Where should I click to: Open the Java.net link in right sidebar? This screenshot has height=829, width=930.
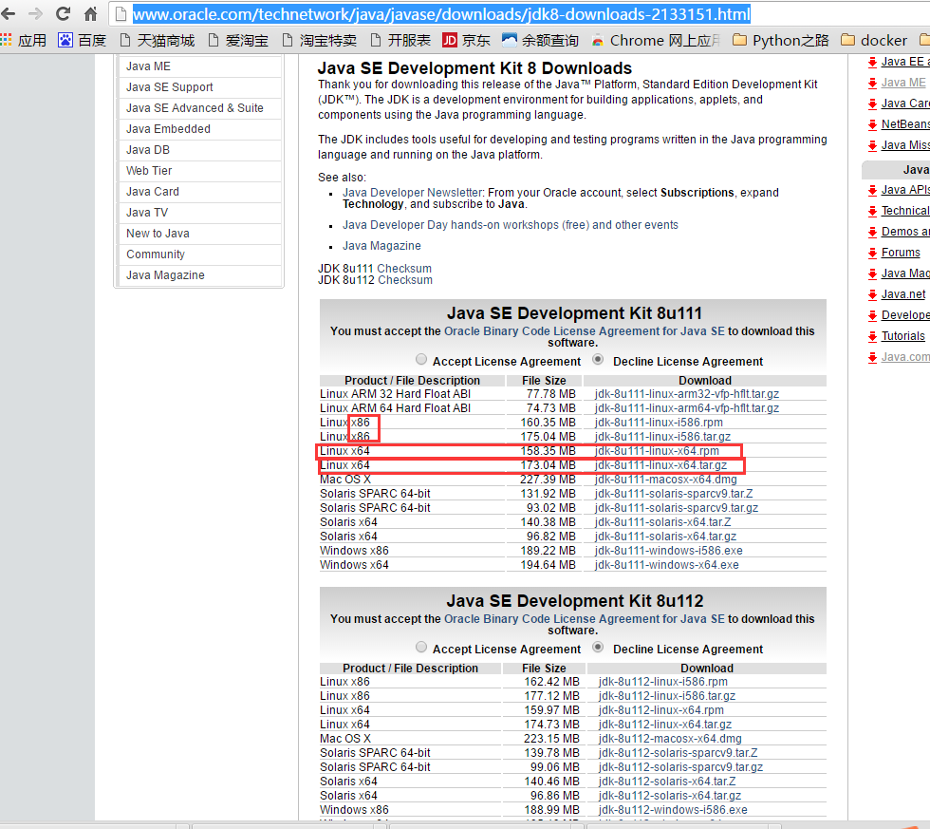(903, 294)
